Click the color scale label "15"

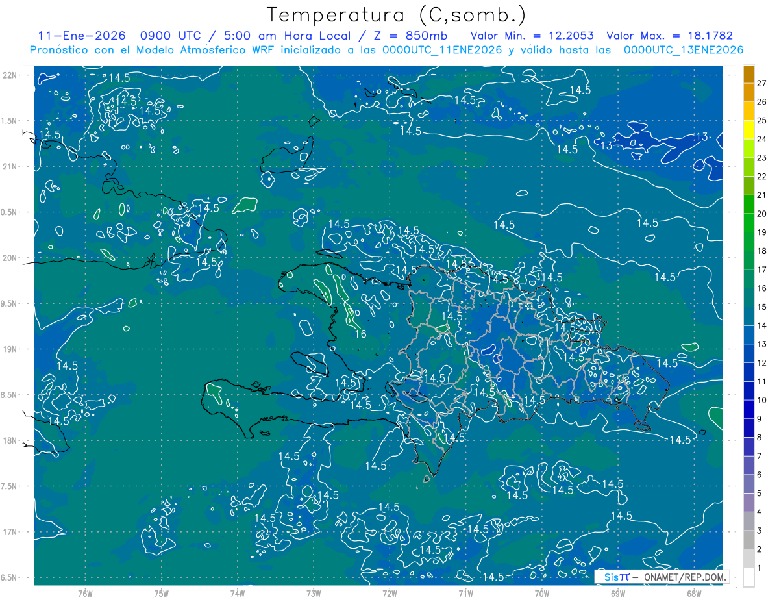coord(762,307)
